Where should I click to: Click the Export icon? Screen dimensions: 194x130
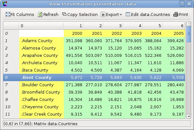(103, 14)
